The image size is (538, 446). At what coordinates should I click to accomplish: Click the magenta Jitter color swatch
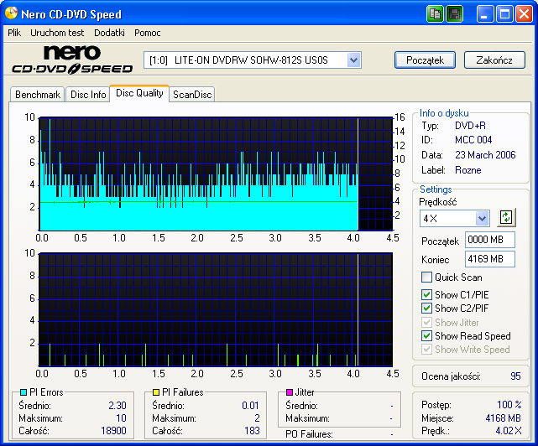coord(290,392)
